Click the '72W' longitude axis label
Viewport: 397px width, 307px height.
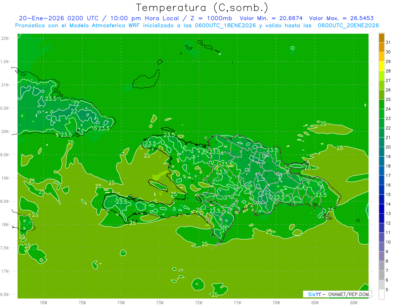pyautogui.click(x=198, y=303)
